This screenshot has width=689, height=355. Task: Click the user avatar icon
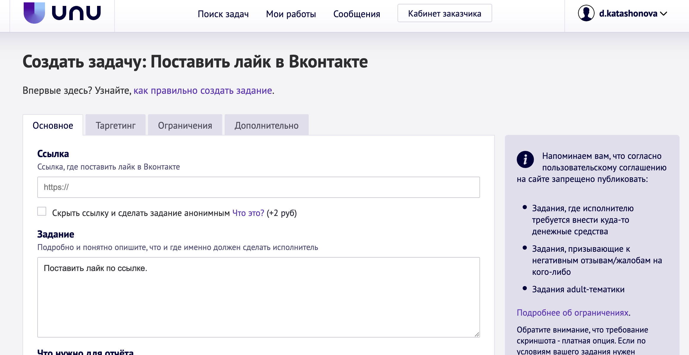pyautogui.click(x=586, y=13)
